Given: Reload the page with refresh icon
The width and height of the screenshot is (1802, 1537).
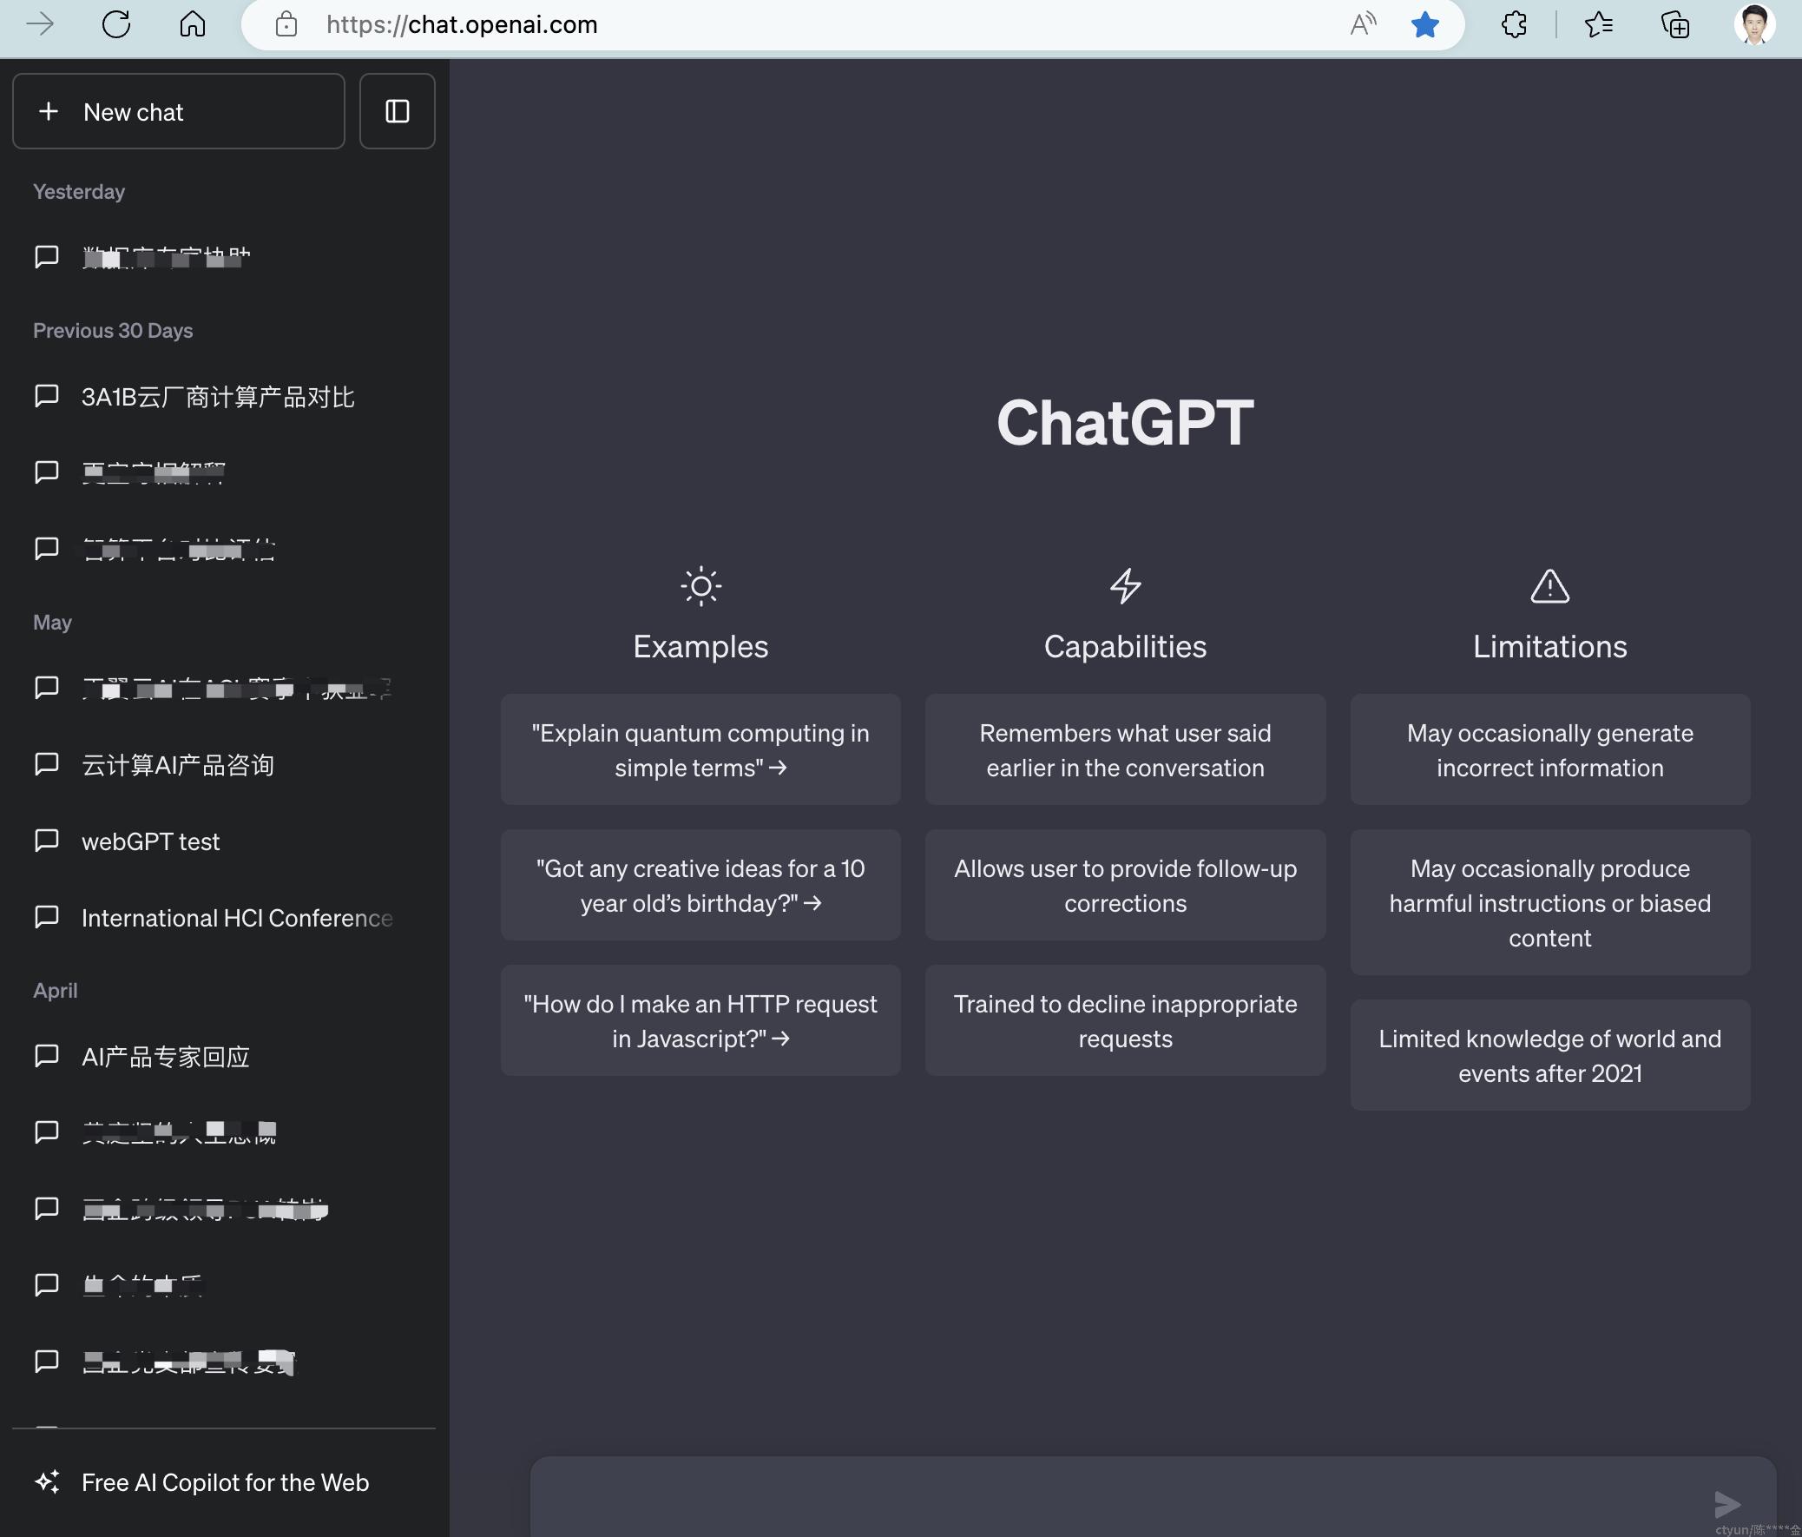Looking at the screenshot, I should point(115,24).
